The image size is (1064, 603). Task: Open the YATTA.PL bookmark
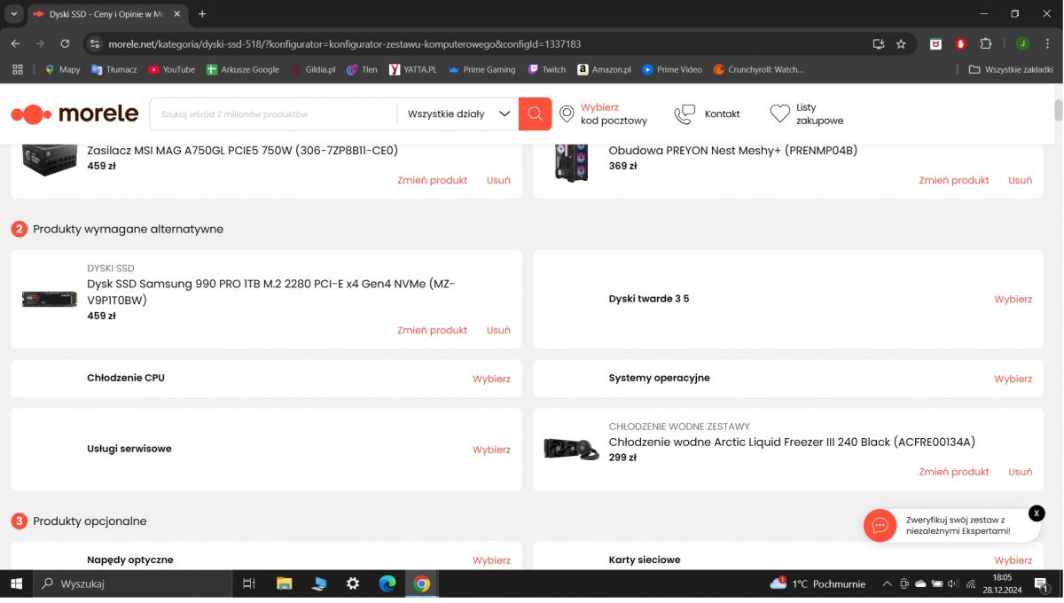[413, 69]
